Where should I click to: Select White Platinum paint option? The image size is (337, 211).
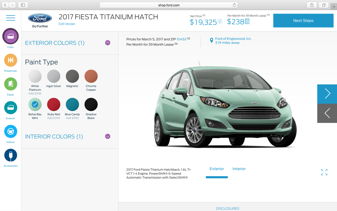(35, 76)
